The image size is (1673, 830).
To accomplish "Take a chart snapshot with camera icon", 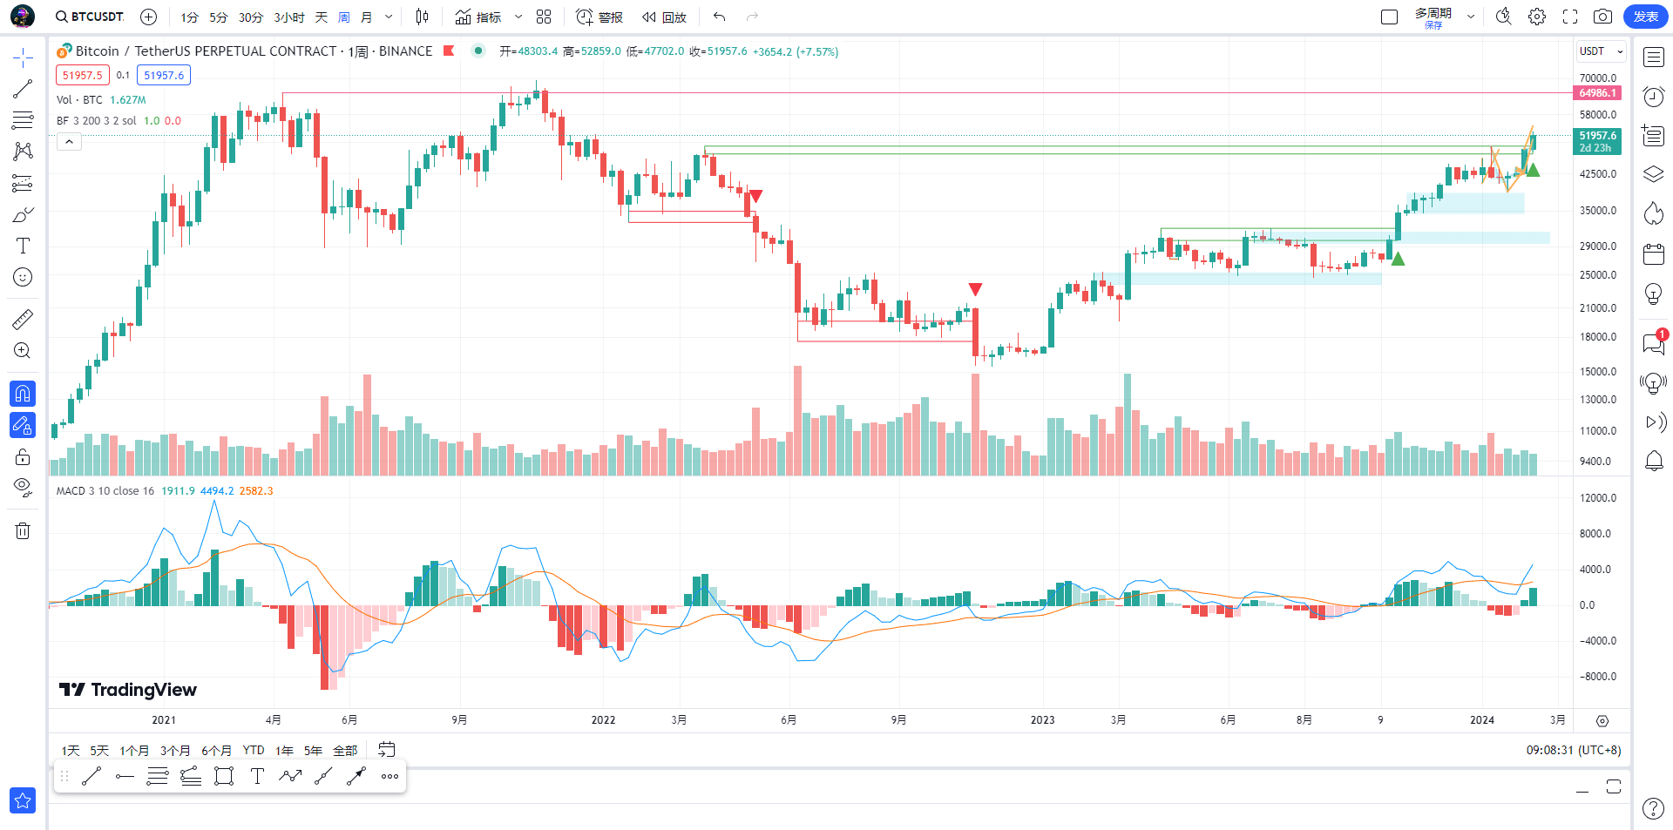I will pyautogui.click(x=1602, y=17).
